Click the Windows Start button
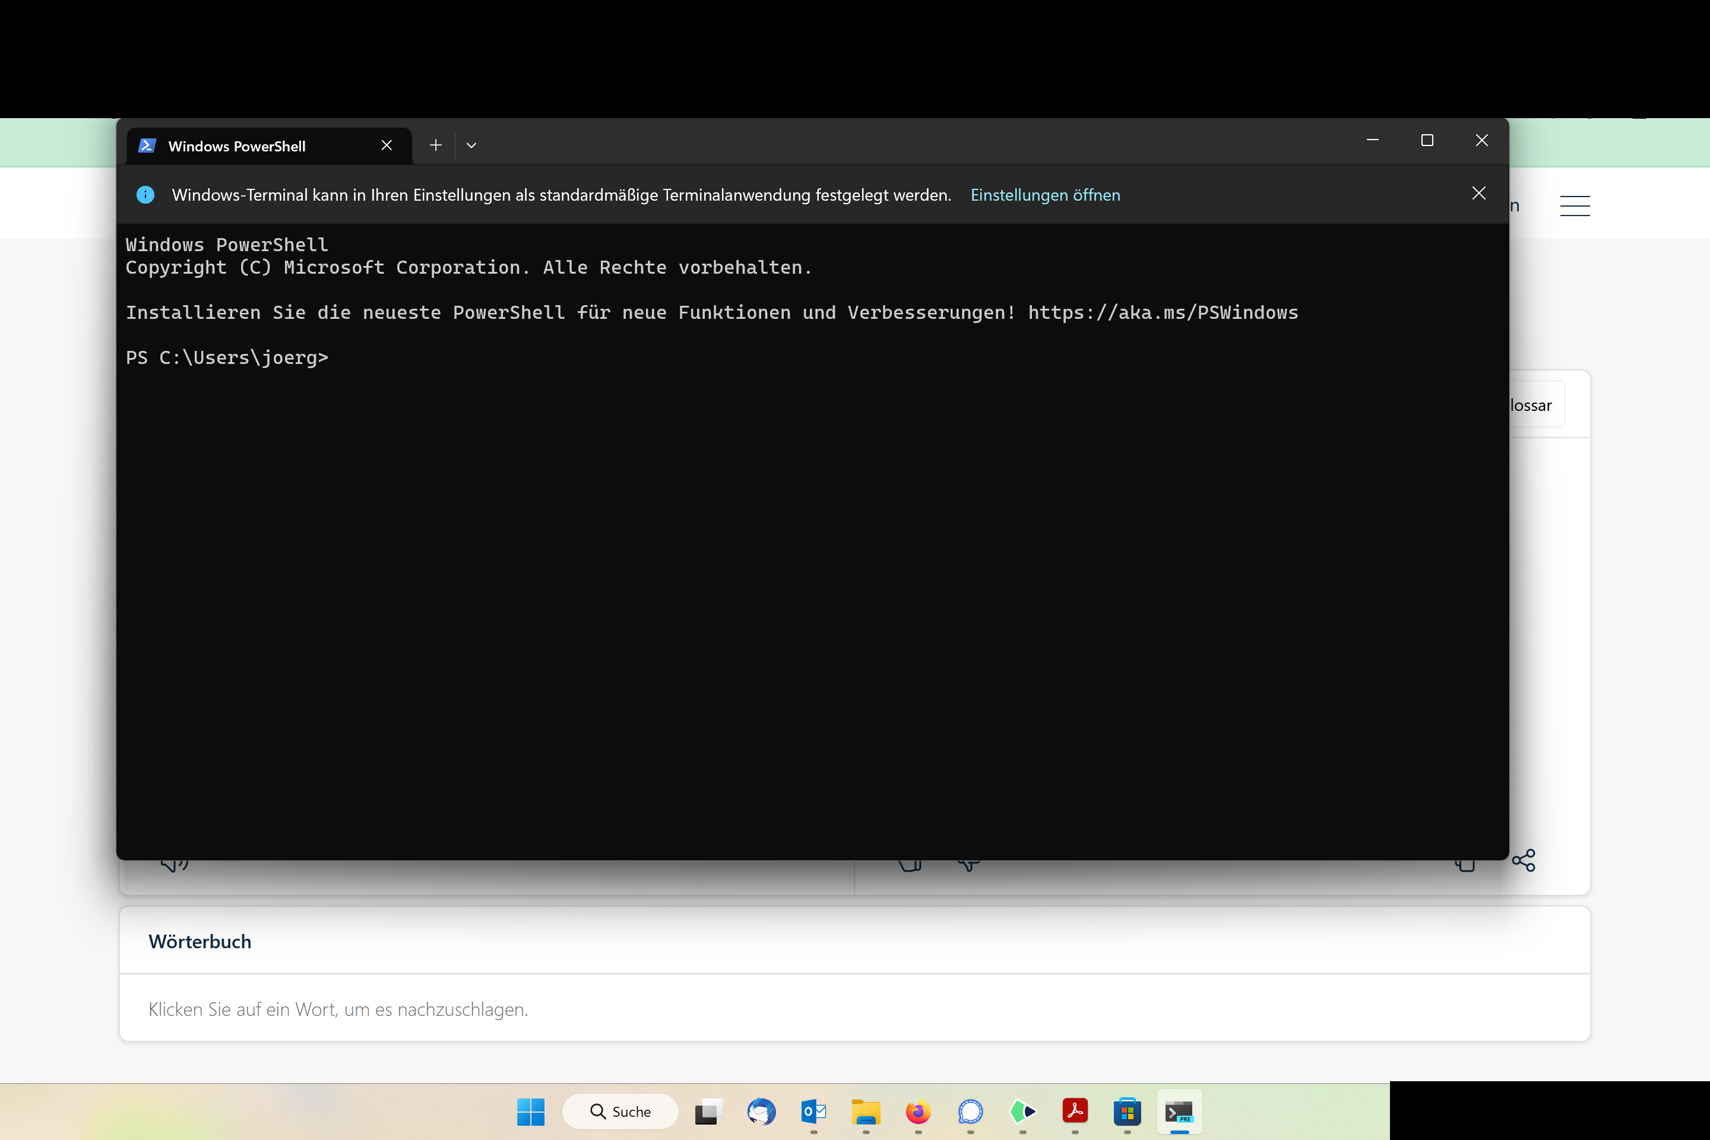Viewport: 1710px width, 1140px height. (x=531, y=1111)
